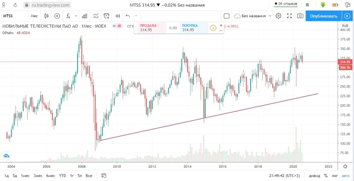Take chart snapshot with camera icon
Screen dimensions: 354x181
coord(300,16)
